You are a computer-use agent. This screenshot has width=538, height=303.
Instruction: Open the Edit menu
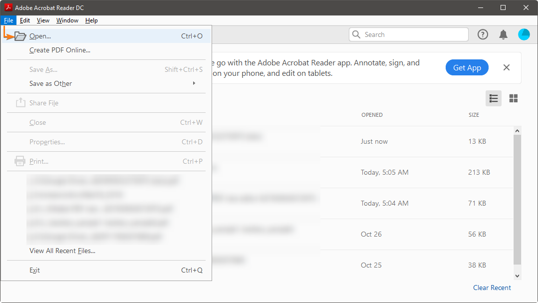point(25,20)
